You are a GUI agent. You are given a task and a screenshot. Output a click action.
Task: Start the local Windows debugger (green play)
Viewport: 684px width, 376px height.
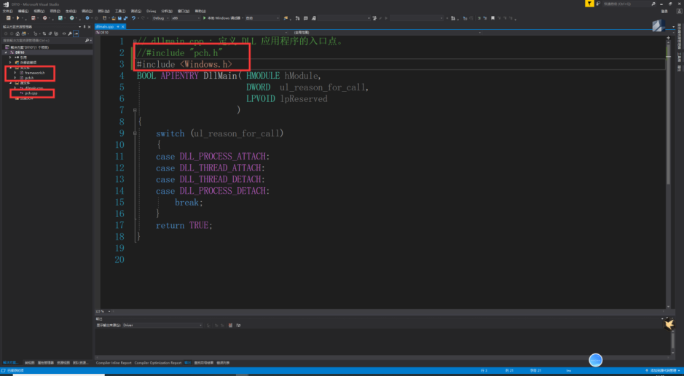[205, 18]
